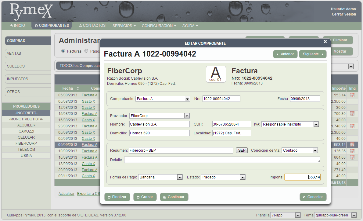Click the Siguiente button

point(313,54)
